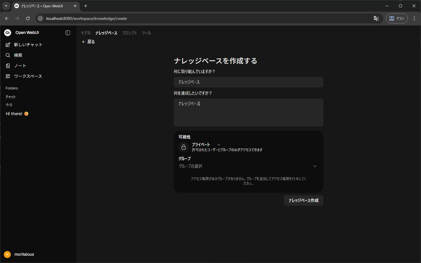The width and height of the screenshot is (421, 263).
Task: Click the ゲスト guest profile button
Action: coord(397,18)
